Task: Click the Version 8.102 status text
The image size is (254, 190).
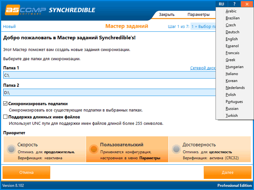Action: click(x=13, y=186)
